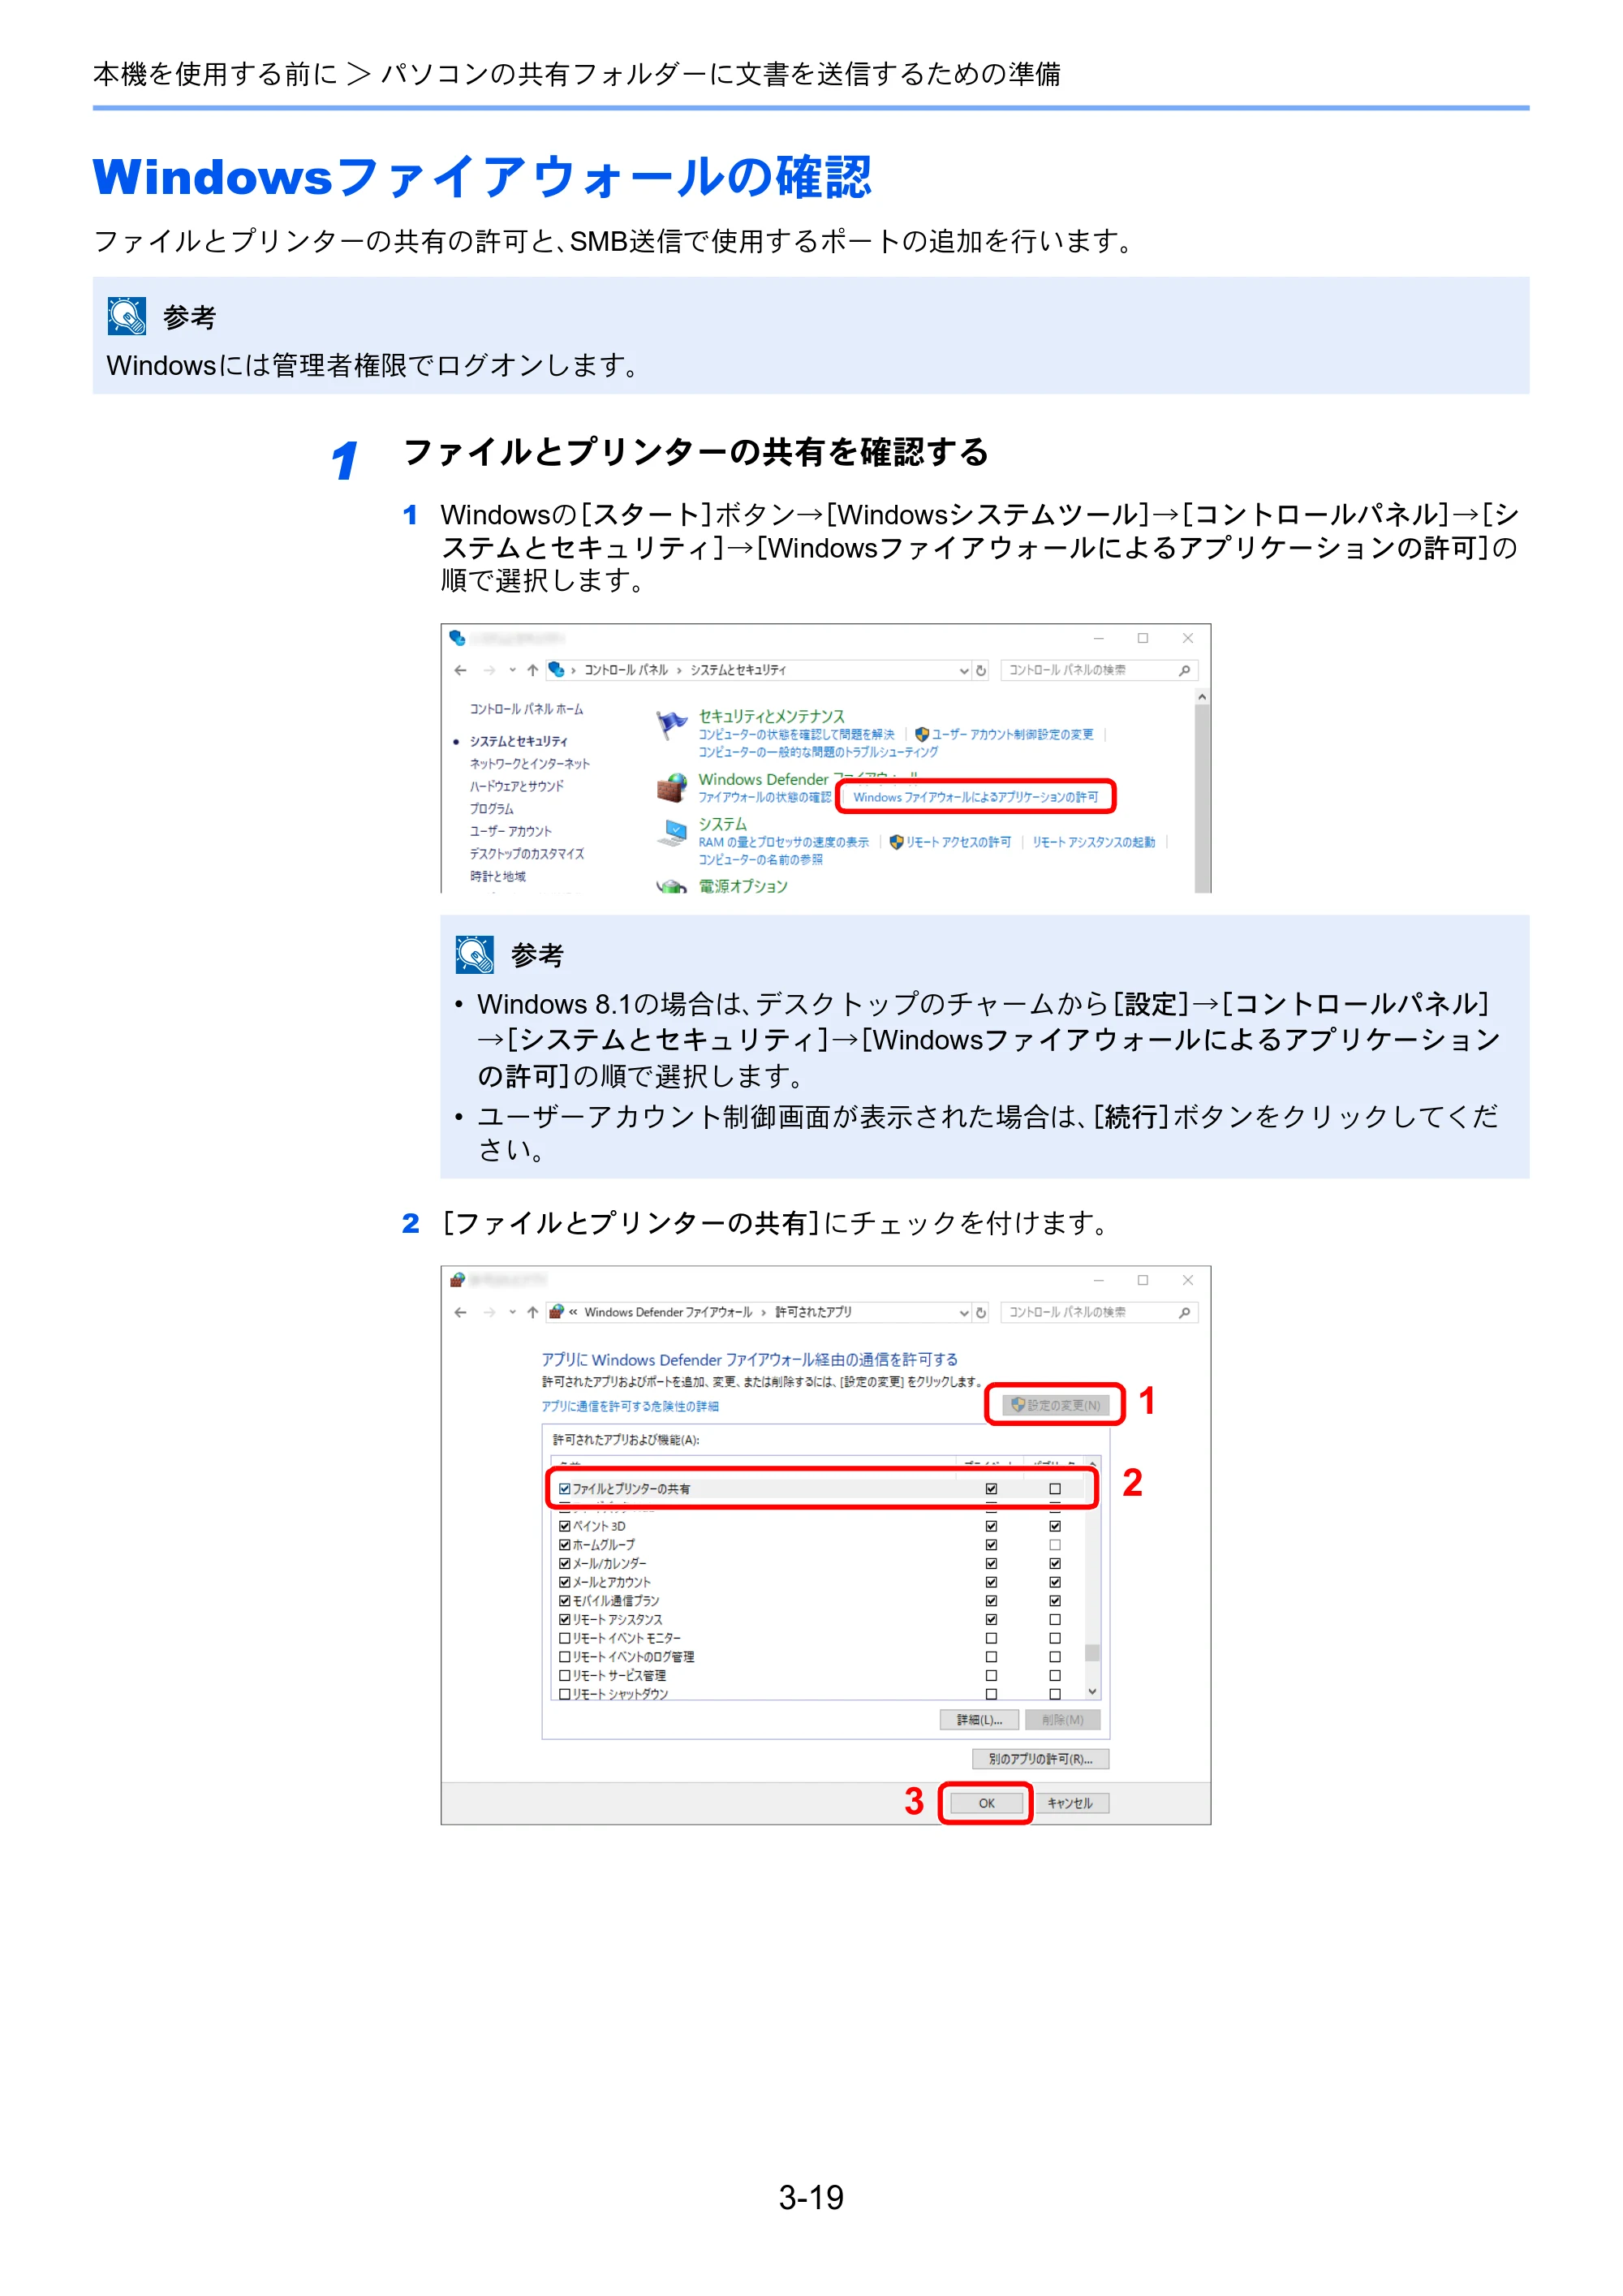Click the Windows Defender firewall brick-wall icon
This screenshot has width=1623, height=2296.
click(x=672, y=788)
